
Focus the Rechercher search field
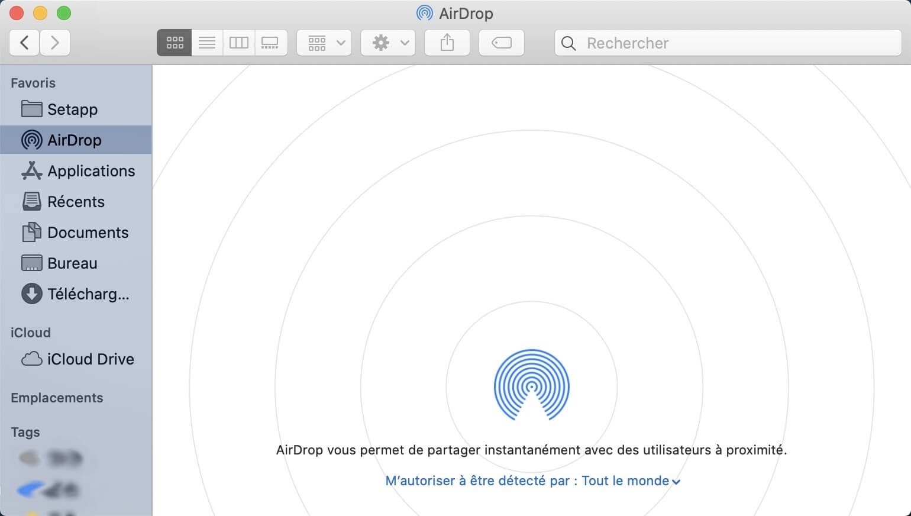[728, 43]
